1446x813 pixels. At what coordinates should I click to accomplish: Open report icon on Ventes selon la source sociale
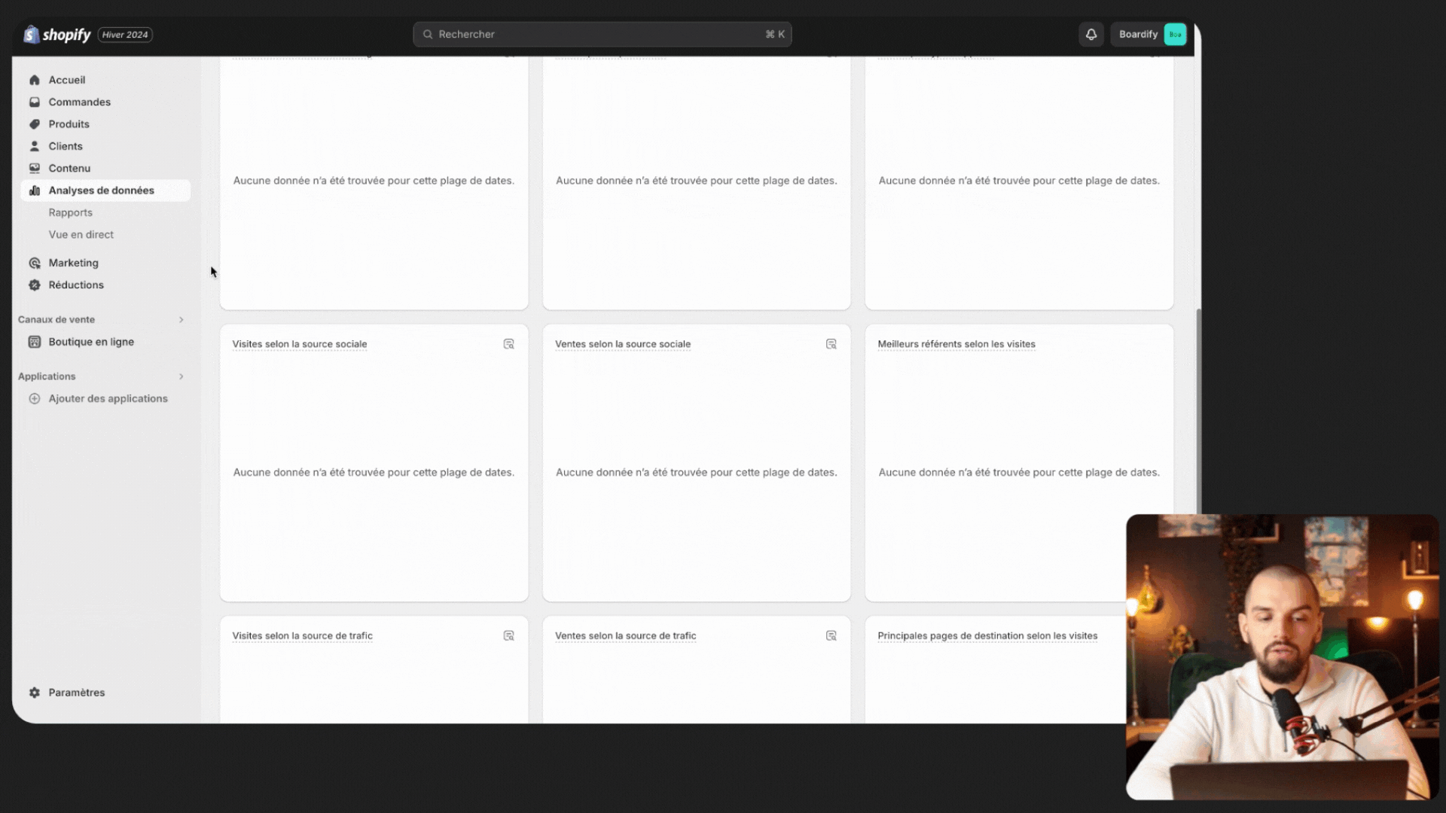pyautogui.click(x=831, y=344)
